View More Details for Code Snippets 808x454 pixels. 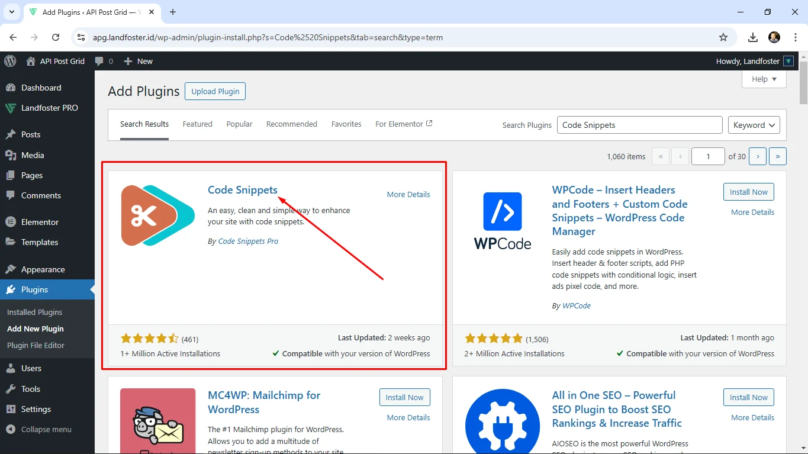click(x=408, y=194)
